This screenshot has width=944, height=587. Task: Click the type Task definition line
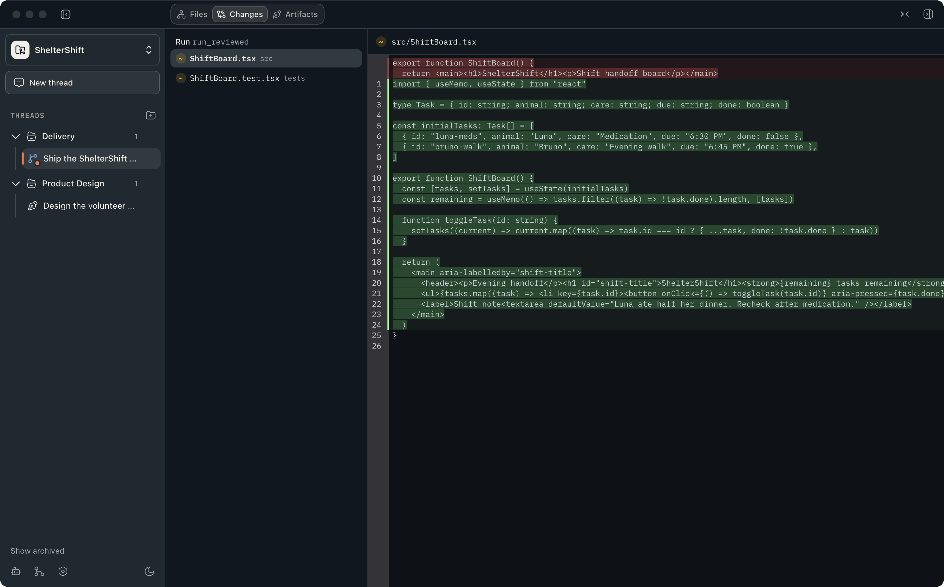pos(590,105)
